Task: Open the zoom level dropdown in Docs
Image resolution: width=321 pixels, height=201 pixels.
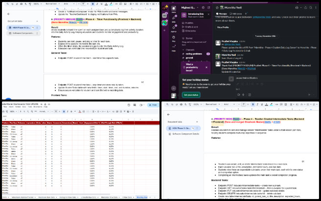Action: [x=37, y=3]
